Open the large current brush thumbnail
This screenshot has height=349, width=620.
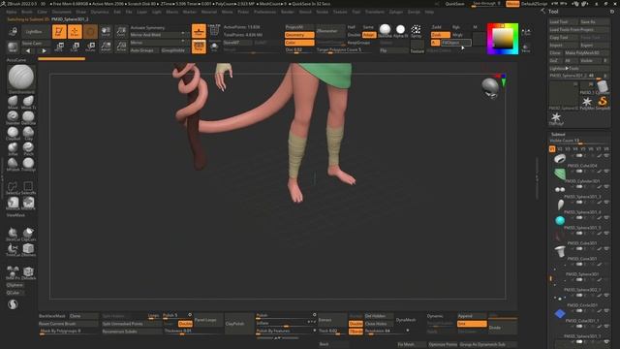[x=21, y=78]
